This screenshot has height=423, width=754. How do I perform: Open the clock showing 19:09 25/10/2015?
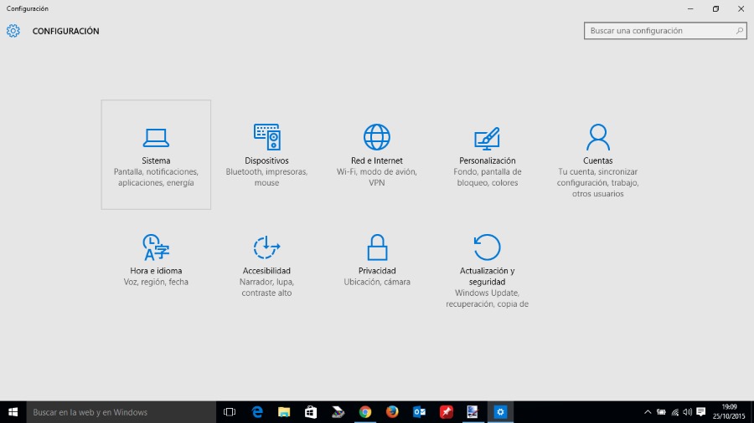tap(729, 412)
